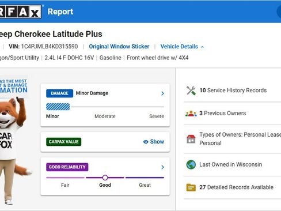The image size is (281, 211).
Task: Click the purple GOOD RELIABILITY badge
Action: [x=67, y=167]
